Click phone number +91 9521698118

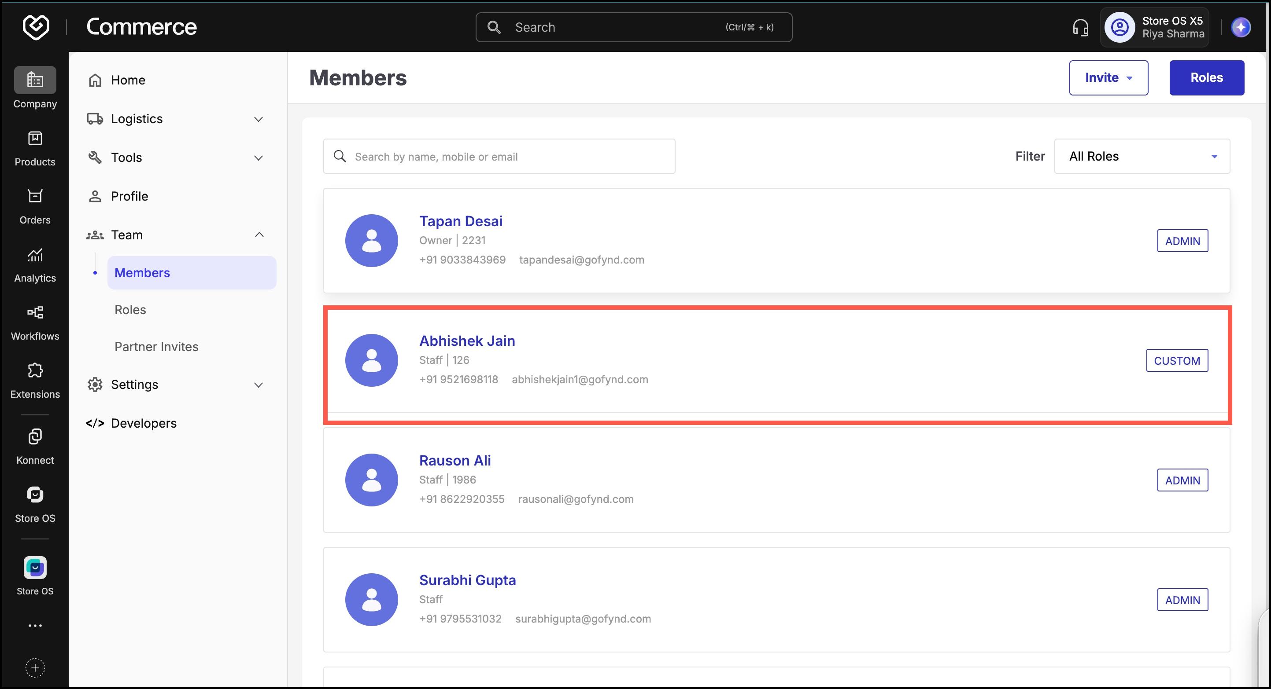point(458,380)
